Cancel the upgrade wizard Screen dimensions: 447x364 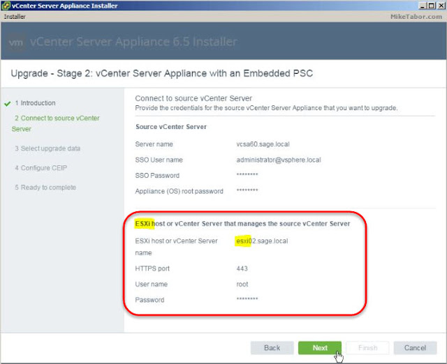click(x=415, y=348)
